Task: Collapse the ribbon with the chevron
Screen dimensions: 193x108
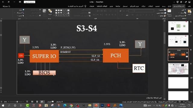Action: 2,19
